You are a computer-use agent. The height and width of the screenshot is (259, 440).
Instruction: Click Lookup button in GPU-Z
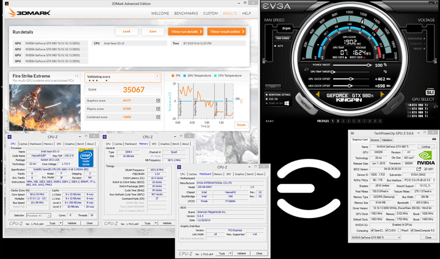[x=426, y=147]
